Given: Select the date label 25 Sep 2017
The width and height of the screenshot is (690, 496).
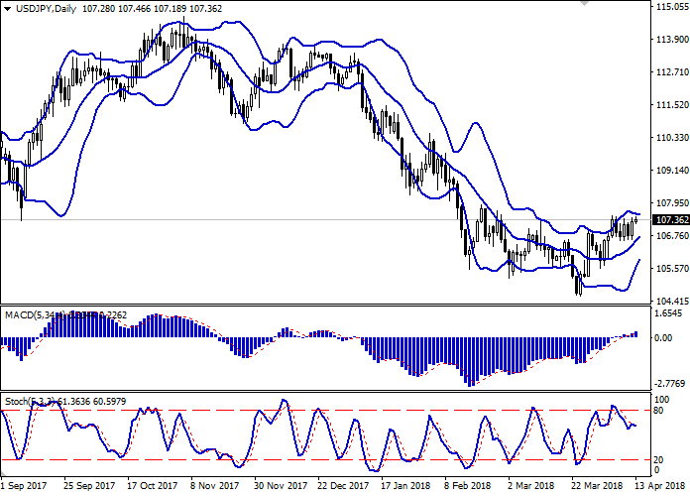Looking at the screenshot, I should point(89,486).
